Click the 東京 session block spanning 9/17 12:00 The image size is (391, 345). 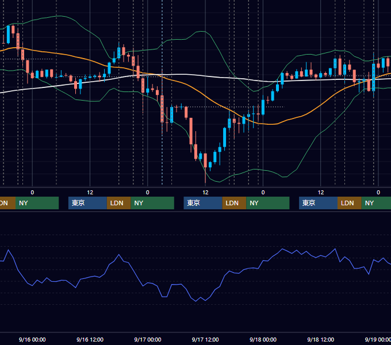203,203
